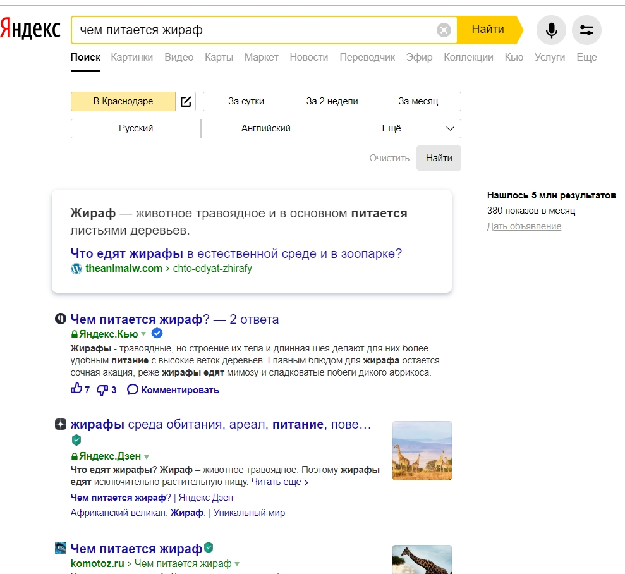Open the giraffes savanna thumbnail image
Image resolution: width=625 pixels, height=574 pixels.
[x=422, y=451]
